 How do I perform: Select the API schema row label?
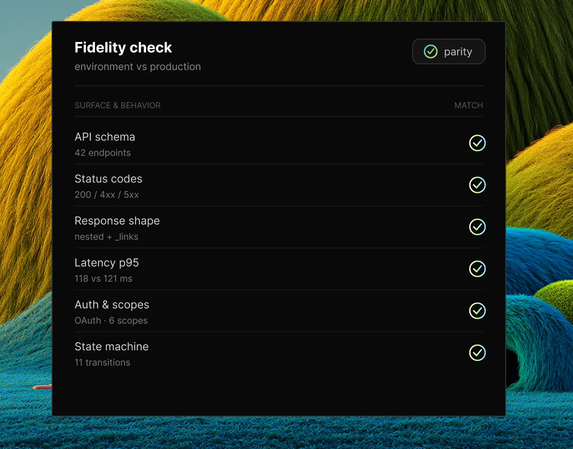coord(105,137)
